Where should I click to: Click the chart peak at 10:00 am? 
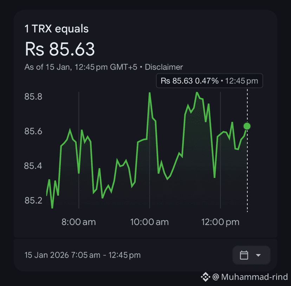pyautogui.click(x=150, y=93)
